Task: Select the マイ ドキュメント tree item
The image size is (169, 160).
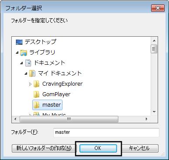Action: 60,73
